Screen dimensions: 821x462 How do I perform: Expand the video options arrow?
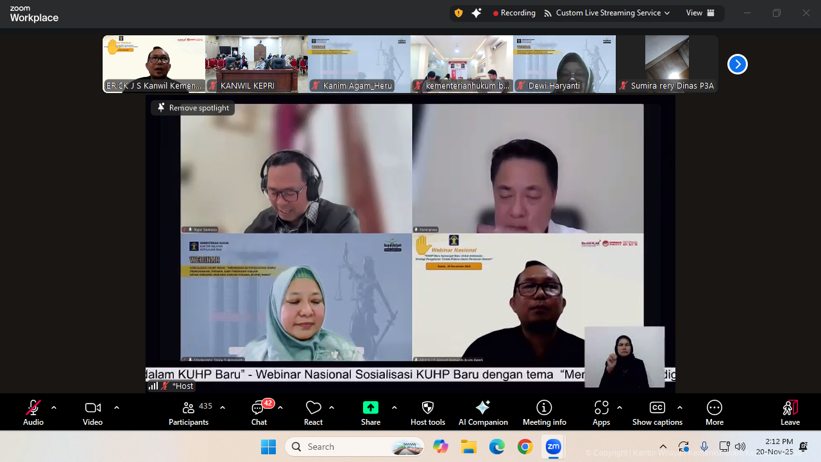(117, 407)
